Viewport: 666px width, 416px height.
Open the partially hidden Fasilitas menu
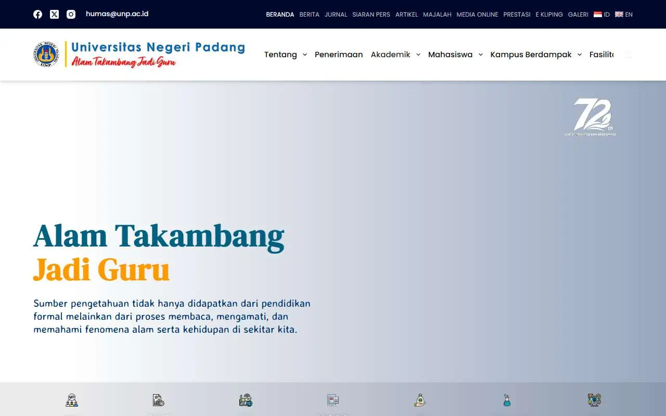601,55
